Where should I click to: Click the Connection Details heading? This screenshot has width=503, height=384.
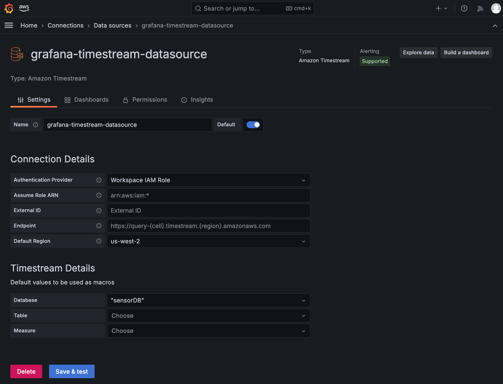click(52, 159)
